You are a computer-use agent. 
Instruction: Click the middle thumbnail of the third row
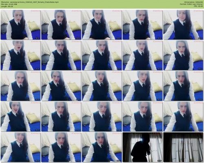click(102, 86)
